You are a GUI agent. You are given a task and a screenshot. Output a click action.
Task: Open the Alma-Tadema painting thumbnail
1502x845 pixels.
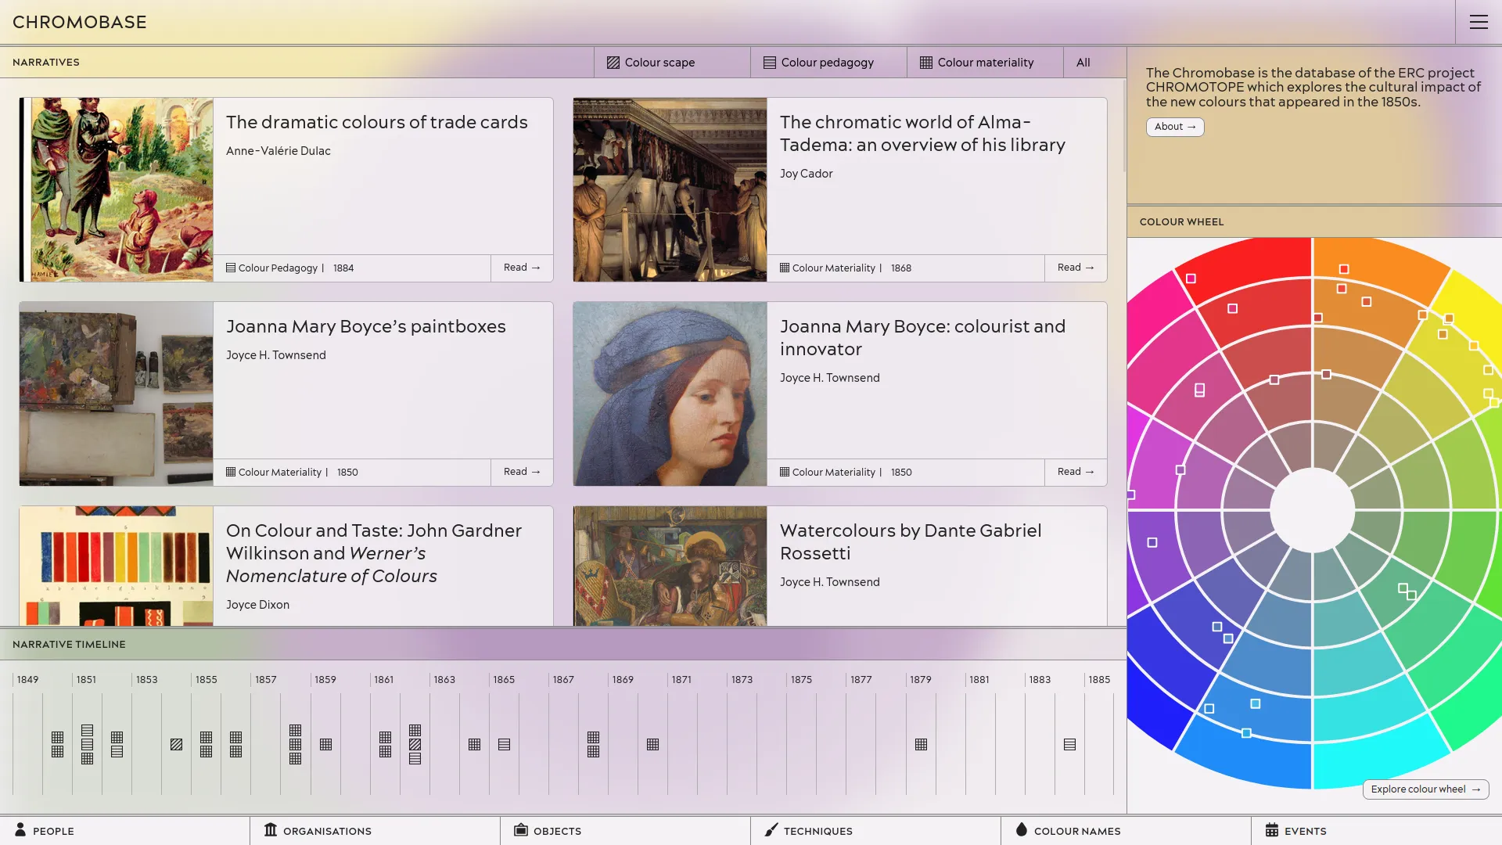pyautogui.click(x=670, y=189)
